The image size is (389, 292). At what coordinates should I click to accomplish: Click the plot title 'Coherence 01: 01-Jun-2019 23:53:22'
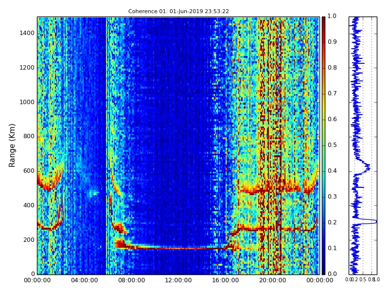coord(178,11)
